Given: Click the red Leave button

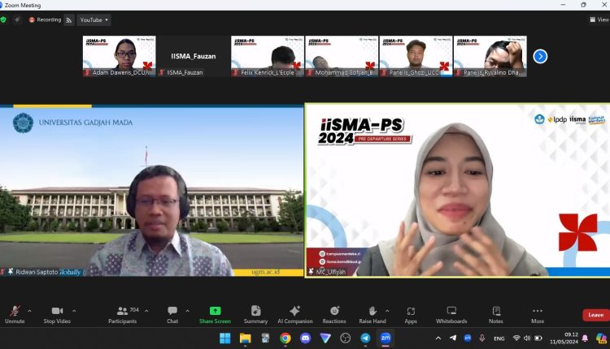Looking at the screenshot, I should 595,315.
